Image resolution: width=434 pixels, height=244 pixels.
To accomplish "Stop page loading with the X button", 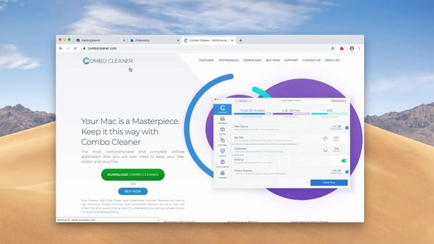I will [75, 48].
